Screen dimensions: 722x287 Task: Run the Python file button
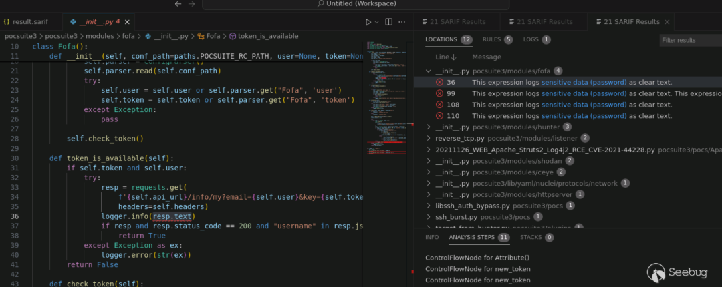pyautogui.click(x=368, y=21)
